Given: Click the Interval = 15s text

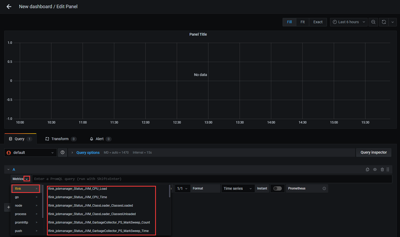Looking at the screenshot, I should click(x=142, y=153).
